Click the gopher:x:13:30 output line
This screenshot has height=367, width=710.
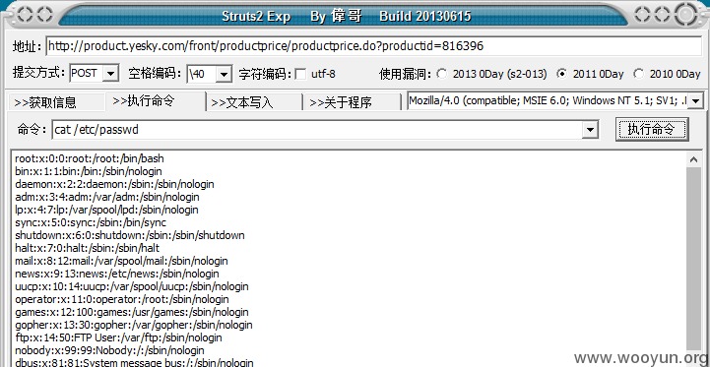point(134,325)
